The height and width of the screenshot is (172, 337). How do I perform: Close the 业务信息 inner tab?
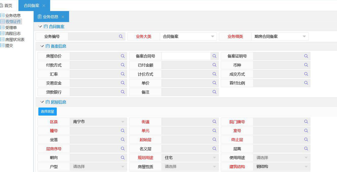(x=63, y=17)
